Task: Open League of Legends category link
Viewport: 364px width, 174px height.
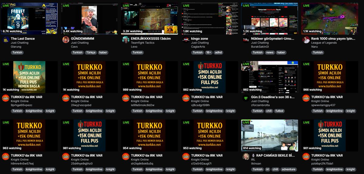Action: point(324,43)
